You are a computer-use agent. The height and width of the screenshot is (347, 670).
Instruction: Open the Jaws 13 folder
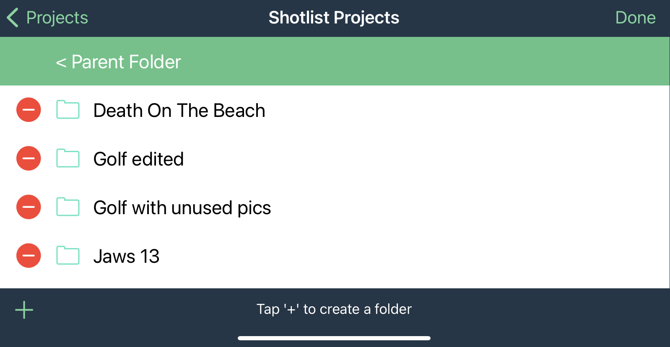(x=126, y=256)
